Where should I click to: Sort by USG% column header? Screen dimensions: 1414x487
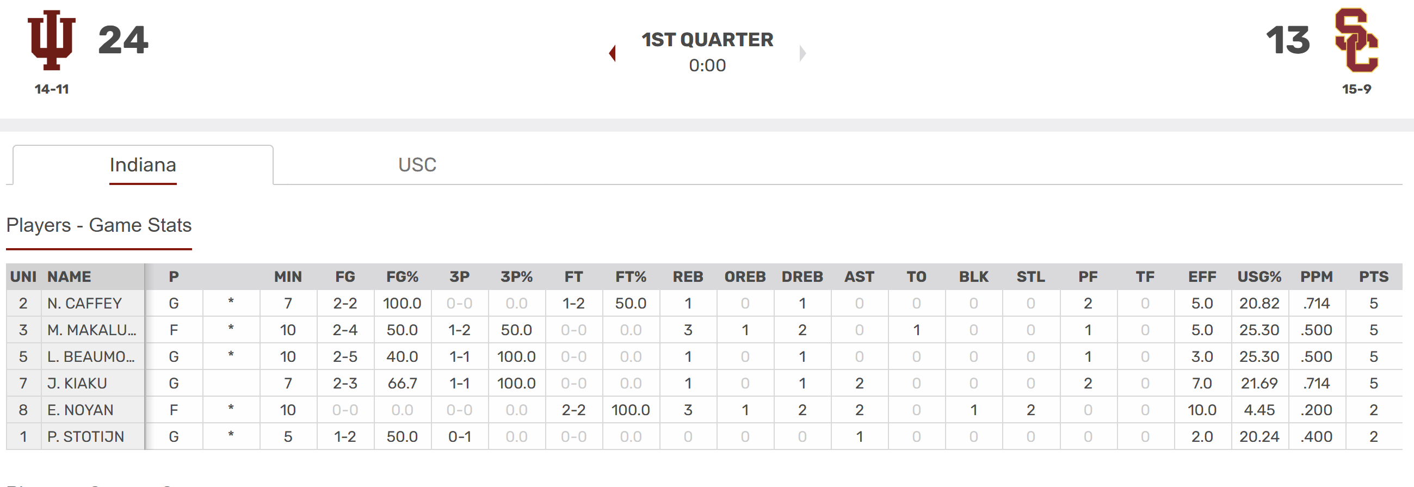tap(1258, 277)
